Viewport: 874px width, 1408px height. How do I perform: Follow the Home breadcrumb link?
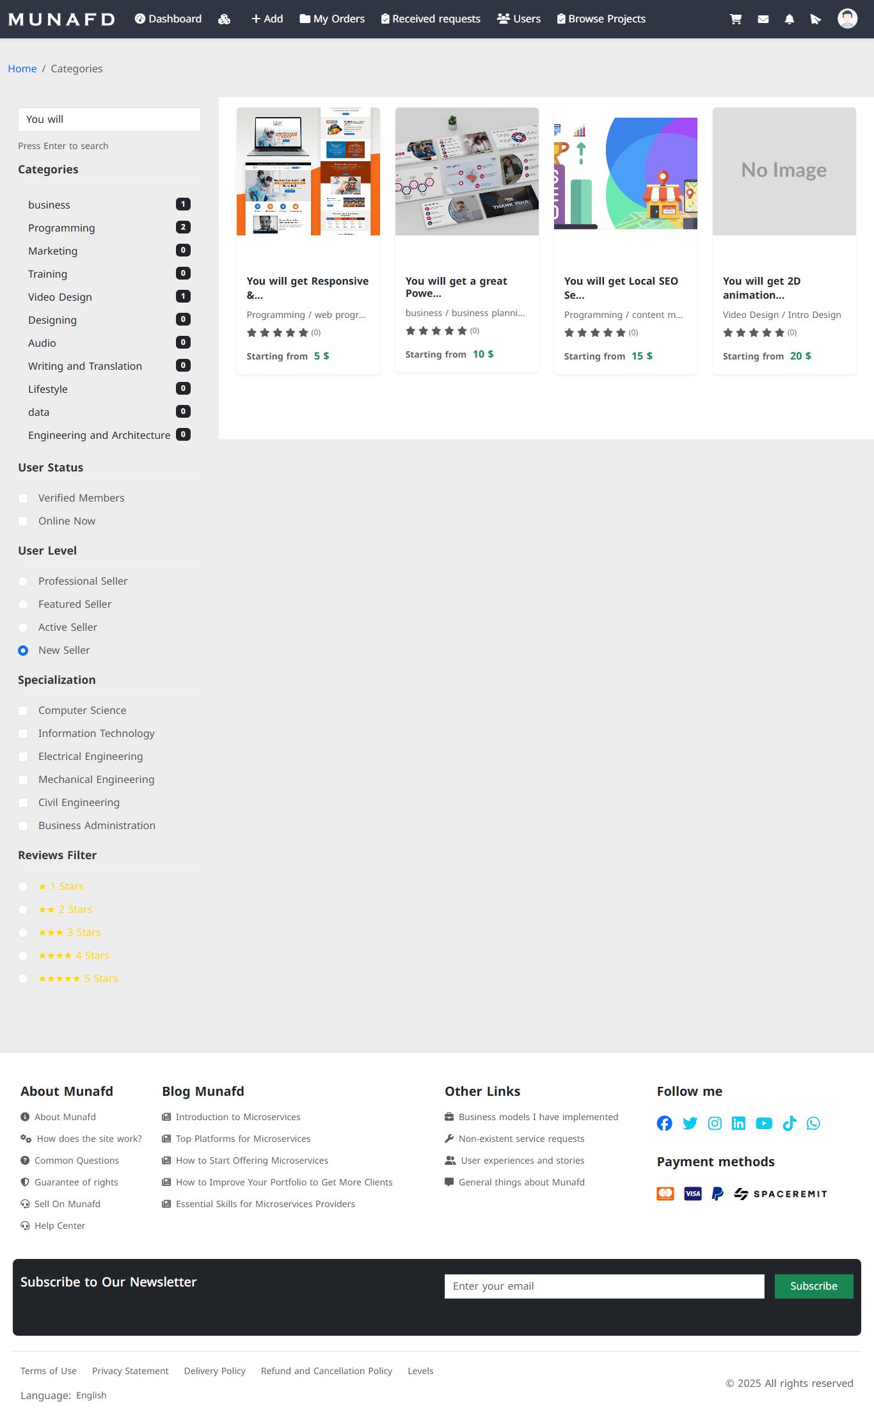click(x=22, y=68)
